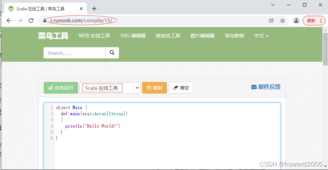The height and width of the screenshot is (170, 328).
Task: Open 渐变色工具 menu item
Action: pos(168,36)
